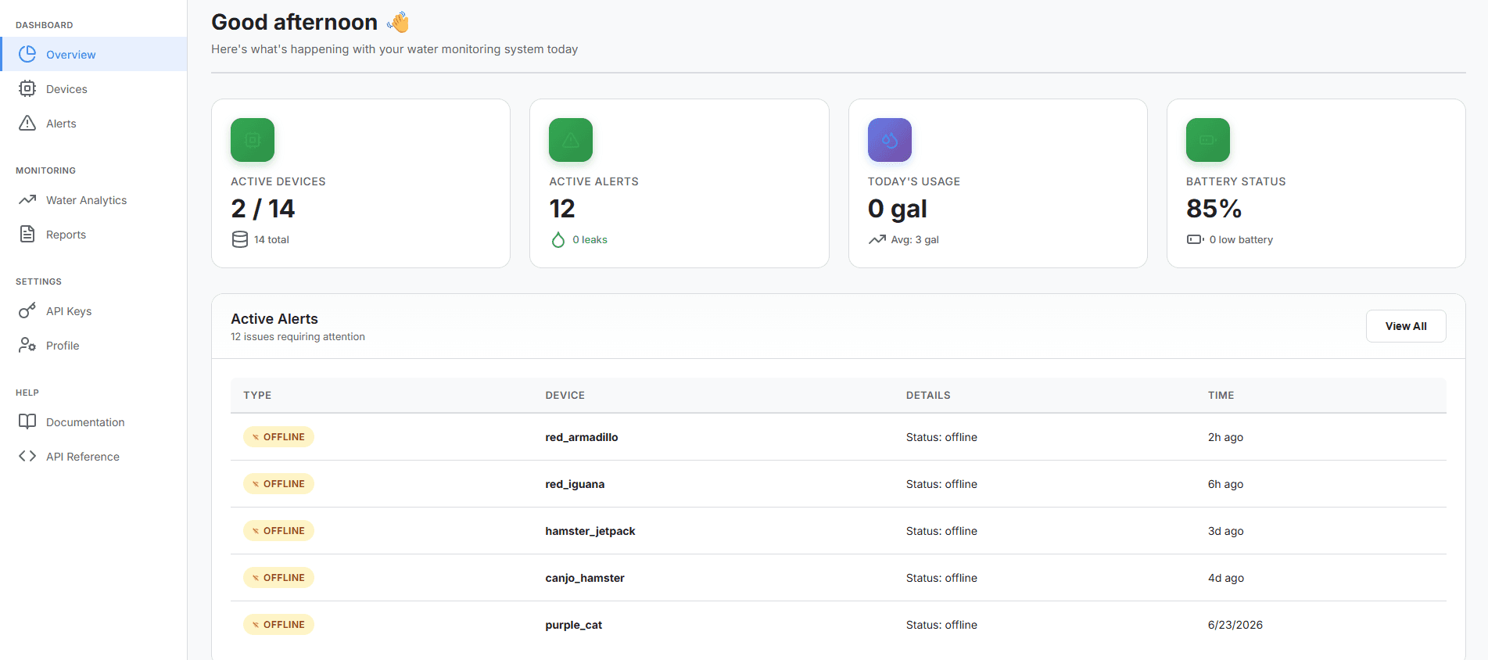Click the API Reference code brackets icon
Viewport: 1488px width, 660px height.
pos(27,456)
